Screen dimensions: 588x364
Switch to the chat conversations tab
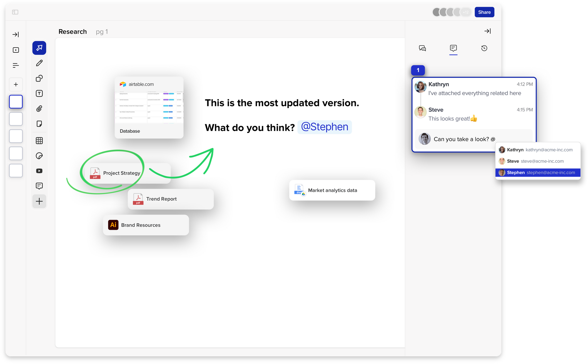pos(422,48)
